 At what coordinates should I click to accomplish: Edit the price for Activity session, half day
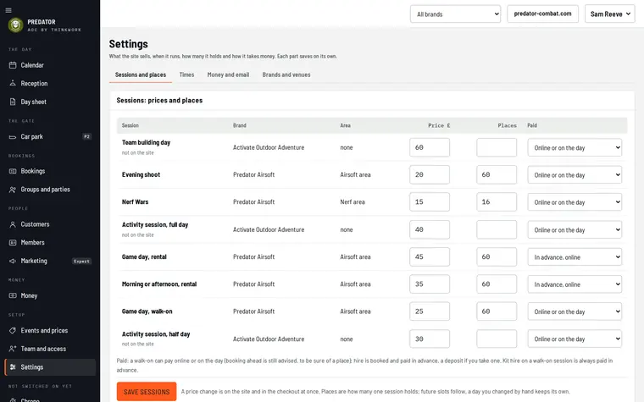[430, 339]
